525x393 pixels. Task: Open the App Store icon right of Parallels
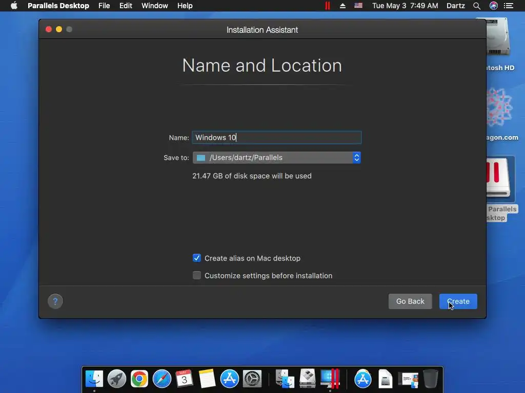click(363, 379)
